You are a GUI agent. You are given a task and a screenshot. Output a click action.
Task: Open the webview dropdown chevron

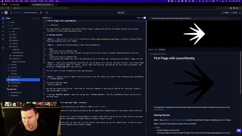[x=239, y=18]
